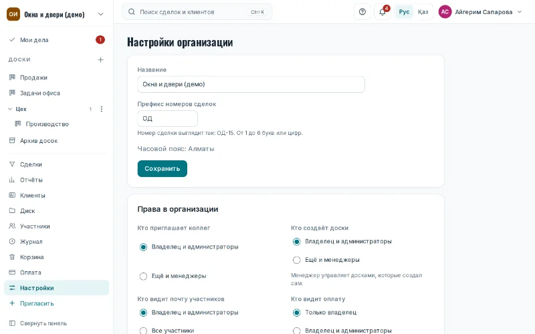Click the Настройки организации page title
This screenshot has width=535, height=334.
pos(180,42)
